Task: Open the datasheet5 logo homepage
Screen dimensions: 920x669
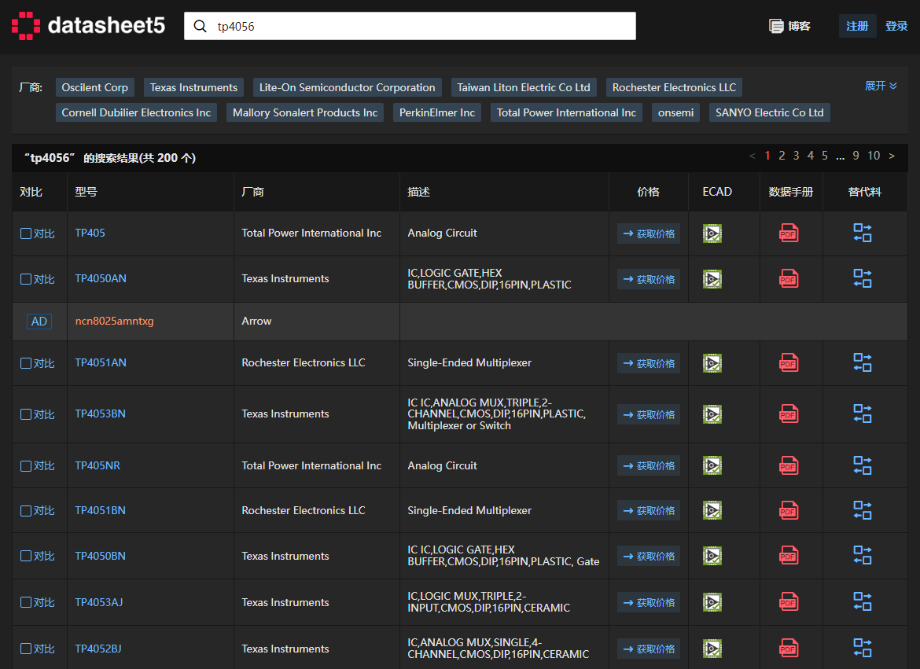Action: pyautogui.click(x=88, y=26)
